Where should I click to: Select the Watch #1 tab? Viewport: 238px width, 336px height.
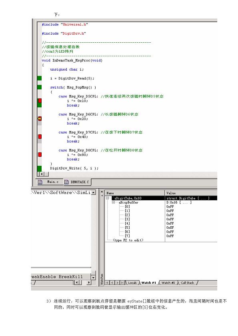coord(149,283)
